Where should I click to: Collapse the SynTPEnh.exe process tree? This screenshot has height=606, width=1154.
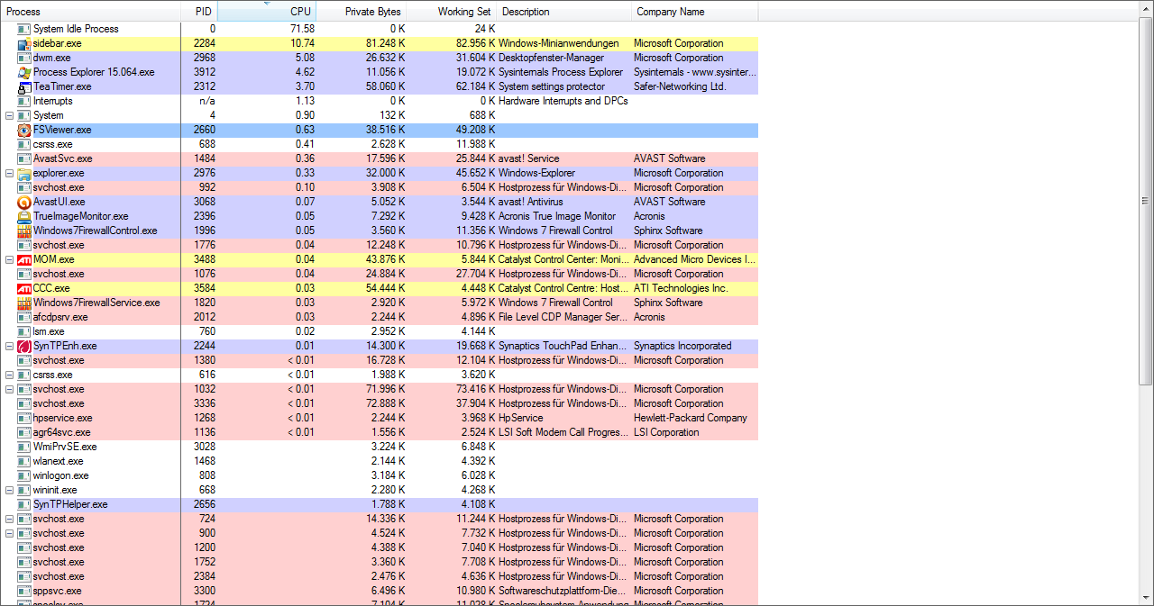click(9, 346)
